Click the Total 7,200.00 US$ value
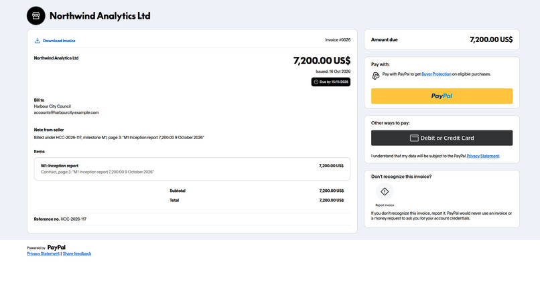The width and height of the screenshot is (540, 303). 331,201
